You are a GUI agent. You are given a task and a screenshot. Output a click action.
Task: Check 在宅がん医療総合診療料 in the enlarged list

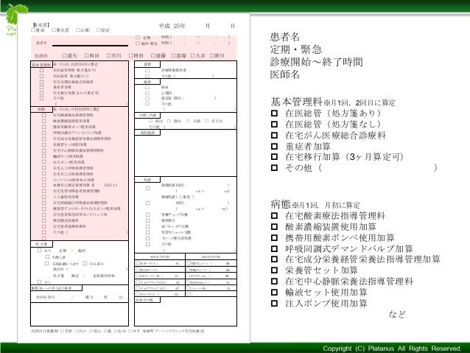[x=274, y=136]
